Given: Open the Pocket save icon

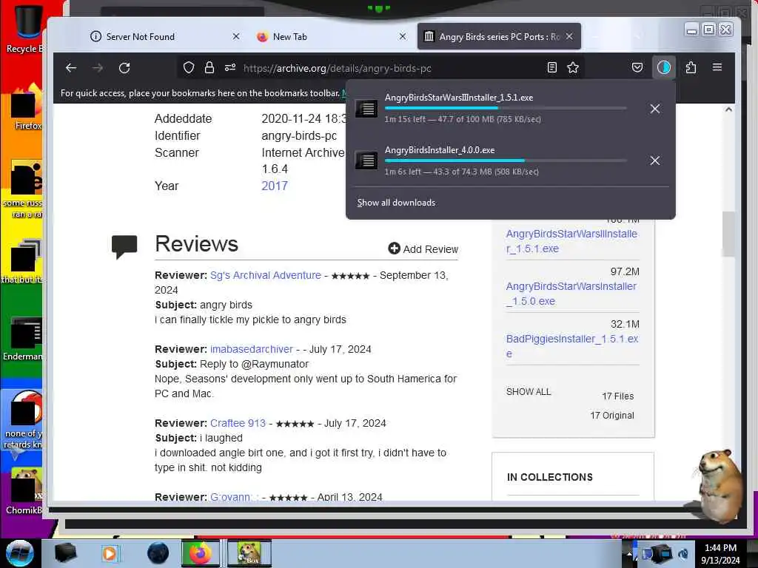Looking at the screenshot, I should pyautogui.click(x=637, y=67).
